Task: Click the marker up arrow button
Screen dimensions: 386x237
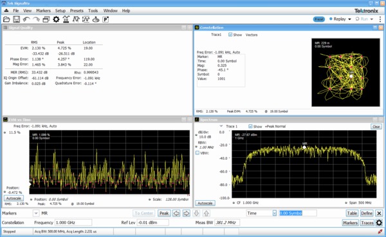Action: click(207, 213)
